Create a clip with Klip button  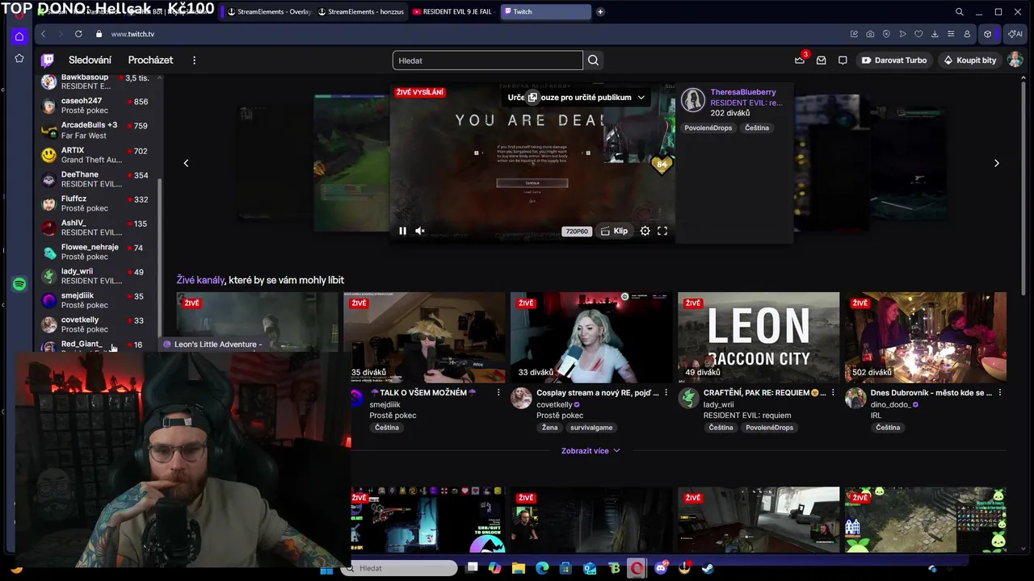tap(614, 231)
